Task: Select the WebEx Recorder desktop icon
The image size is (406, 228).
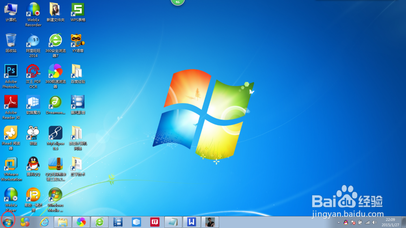Action: pos(33,15)
